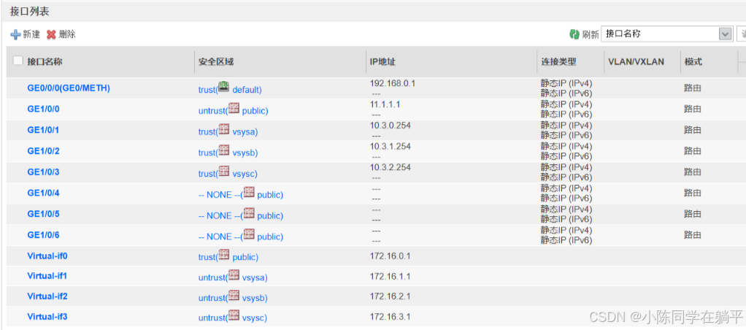This screenshot has width=746, height=330.
Task: Click the vsysb icon in Virtual-if2 row
Action: click(234, 296)
